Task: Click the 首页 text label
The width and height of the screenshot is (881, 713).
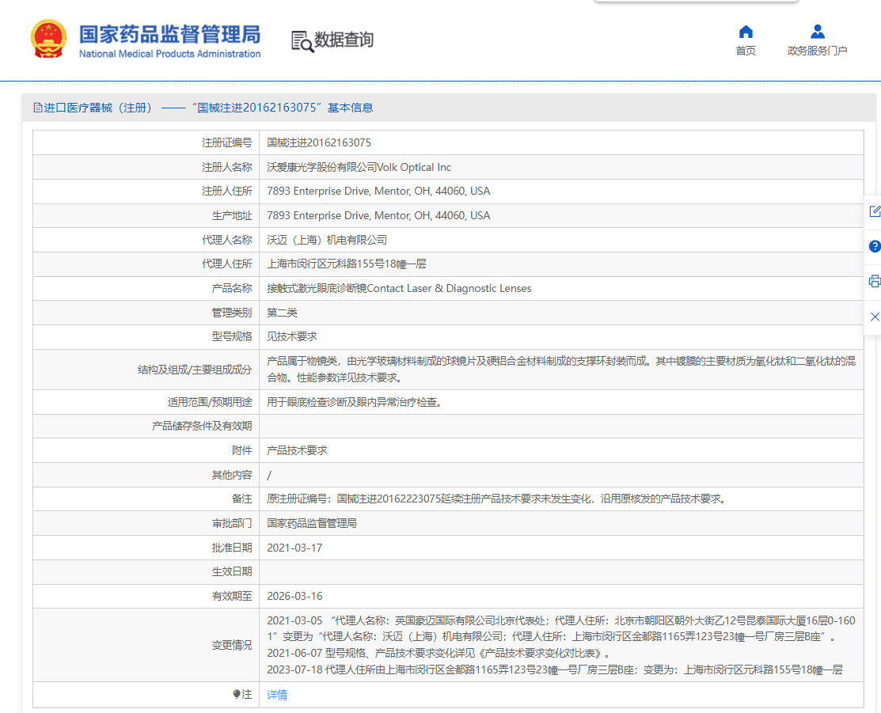Action: click(746, 51)
